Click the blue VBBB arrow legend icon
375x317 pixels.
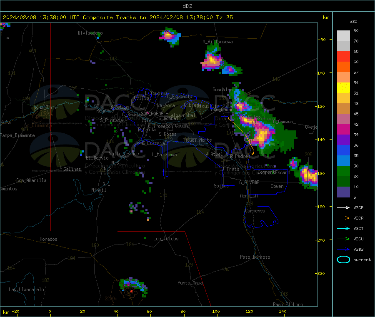pos(343,250)
